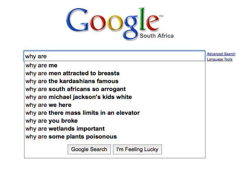Screen dimensions: 240x172
Task: Open the Advanced Search link
Action: click(221, 54)
